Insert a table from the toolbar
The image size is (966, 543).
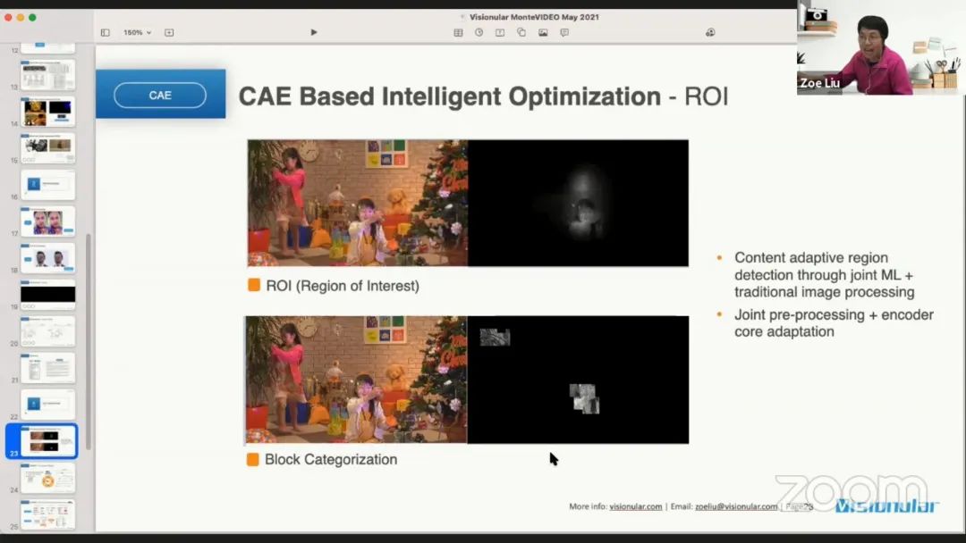pyautogui.click(x=458, y=32)
